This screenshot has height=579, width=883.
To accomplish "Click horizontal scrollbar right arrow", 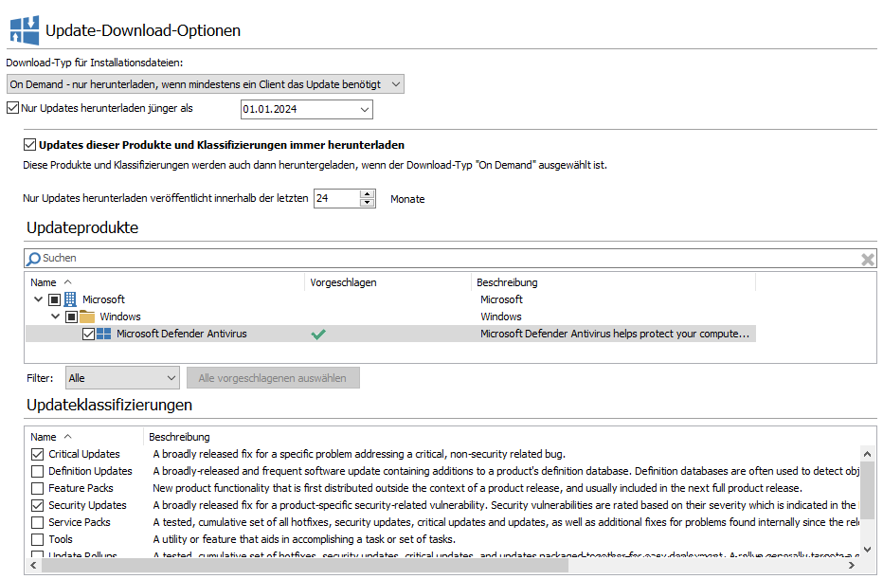I will pos(852,565).
